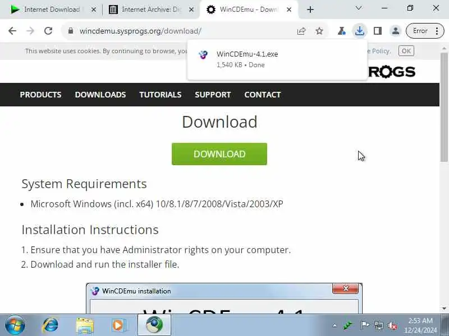Image resolution: width=449 pixels, height=336 pixels.
Task: Click the forward navigation arrow
Action: 30,31
